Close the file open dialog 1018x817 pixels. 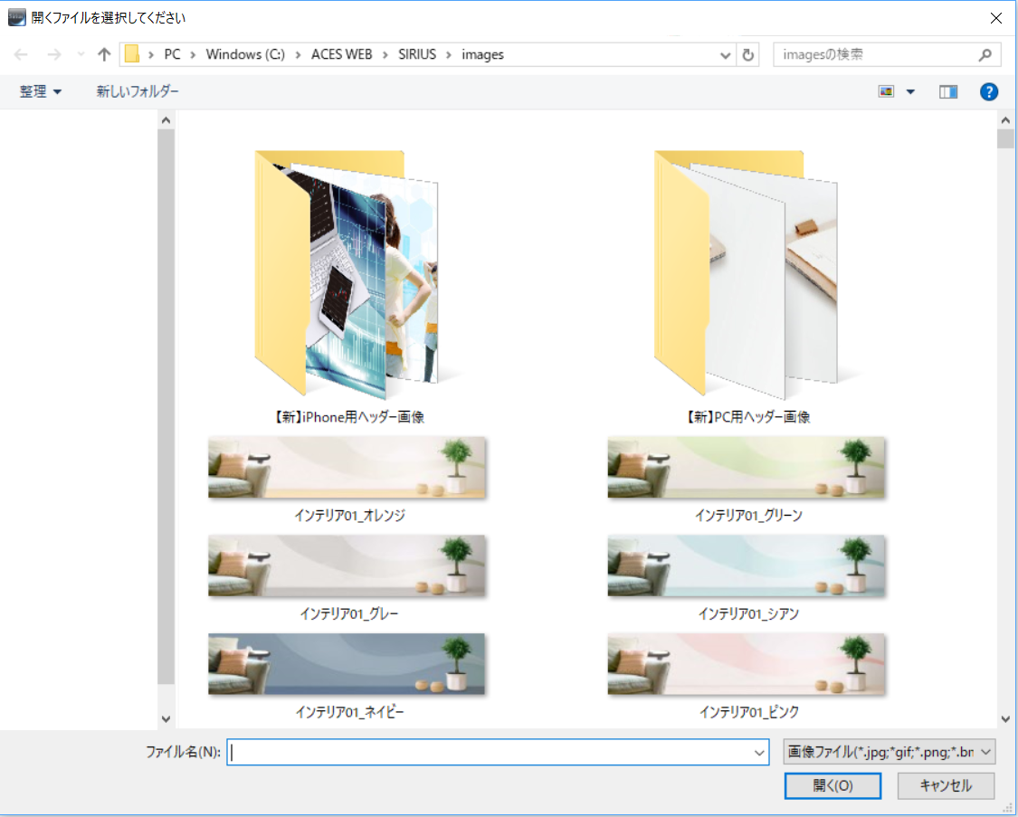[x=996, y=18]
